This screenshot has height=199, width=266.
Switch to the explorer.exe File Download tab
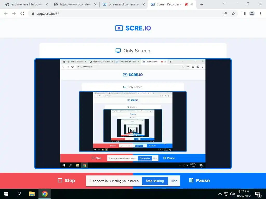click(27, 4)
